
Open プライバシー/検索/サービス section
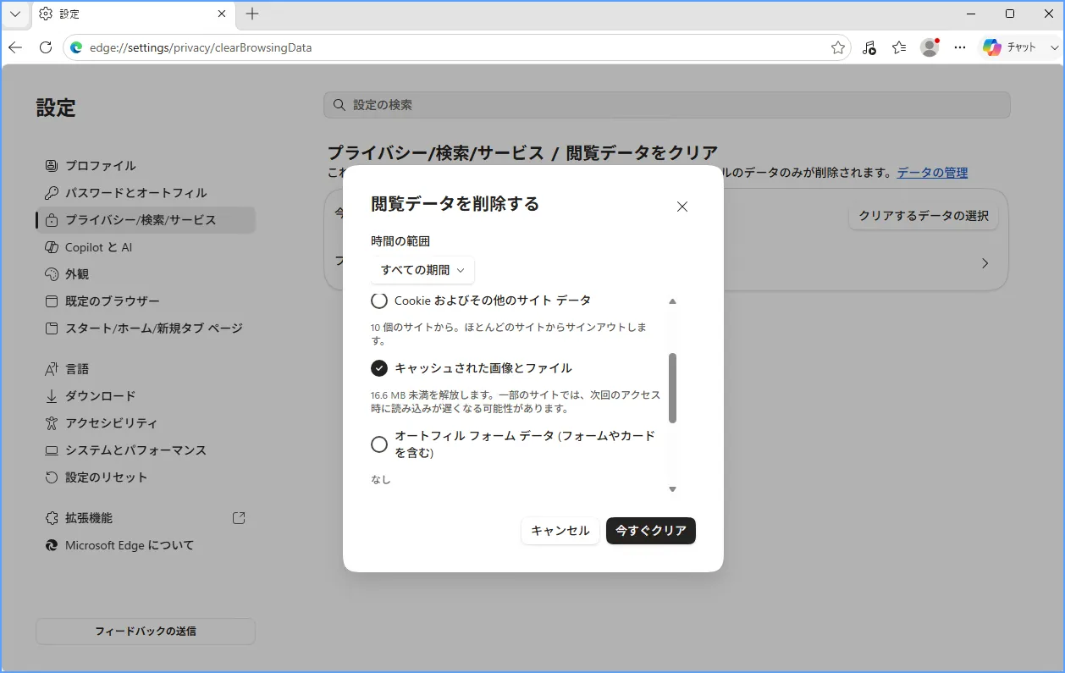pos(145,220)
